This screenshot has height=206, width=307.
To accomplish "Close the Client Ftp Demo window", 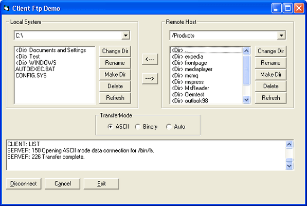I will tap(299, 8).
